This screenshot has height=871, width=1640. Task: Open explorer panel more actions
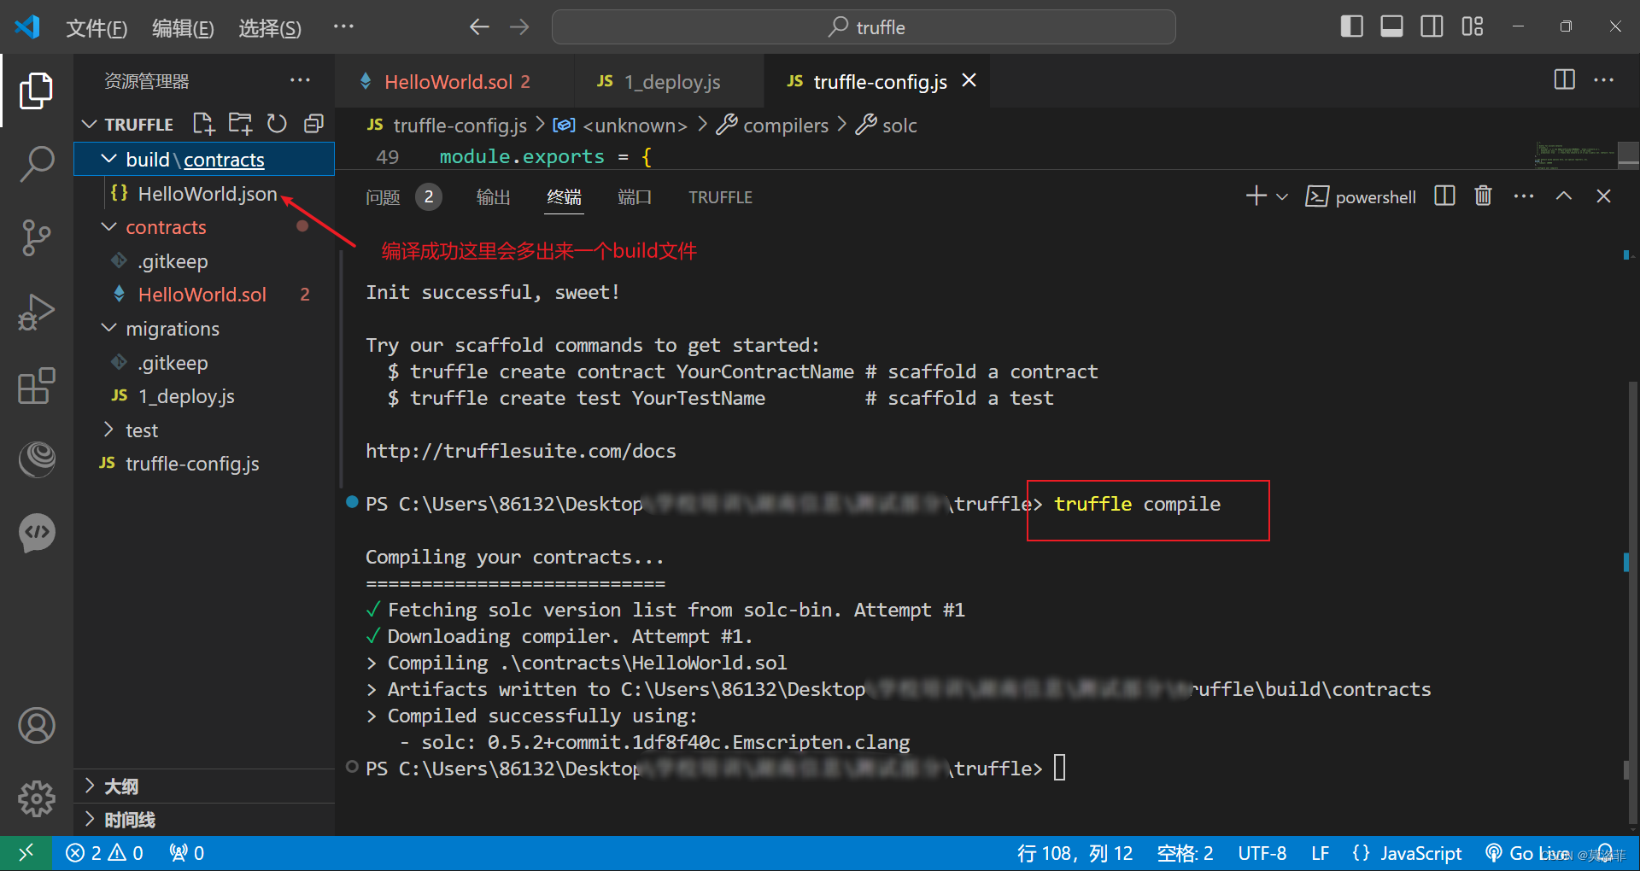(300, 80)
